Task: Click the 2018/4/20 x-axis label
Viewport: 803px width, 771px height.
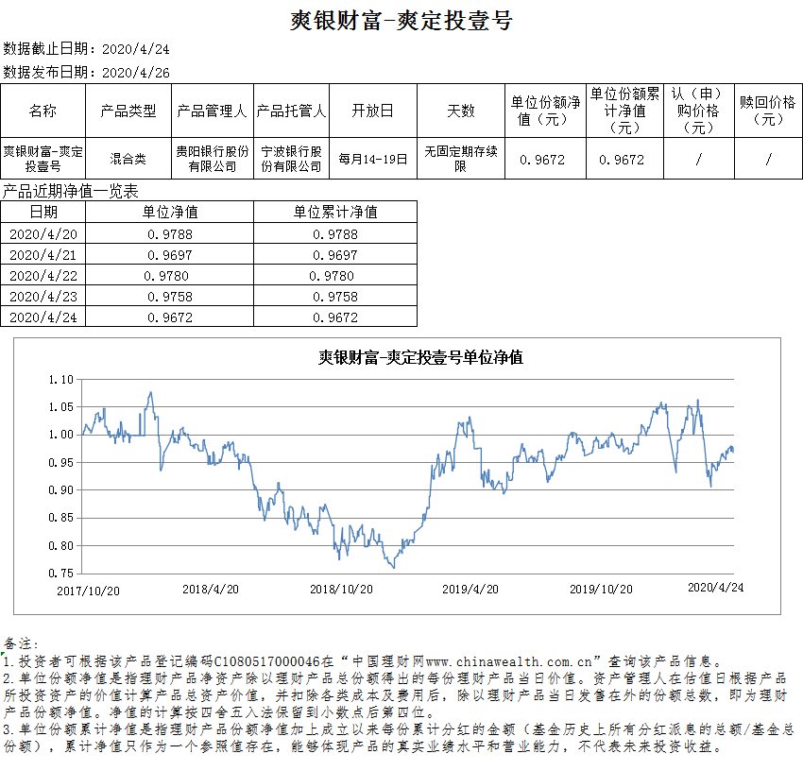Action: pyautogui.click(x=211, y=590)
